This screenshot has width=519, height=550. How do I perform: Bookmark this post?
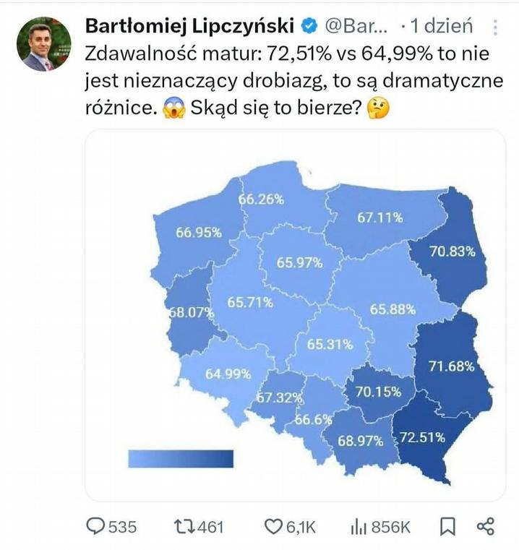click(447, 526)
